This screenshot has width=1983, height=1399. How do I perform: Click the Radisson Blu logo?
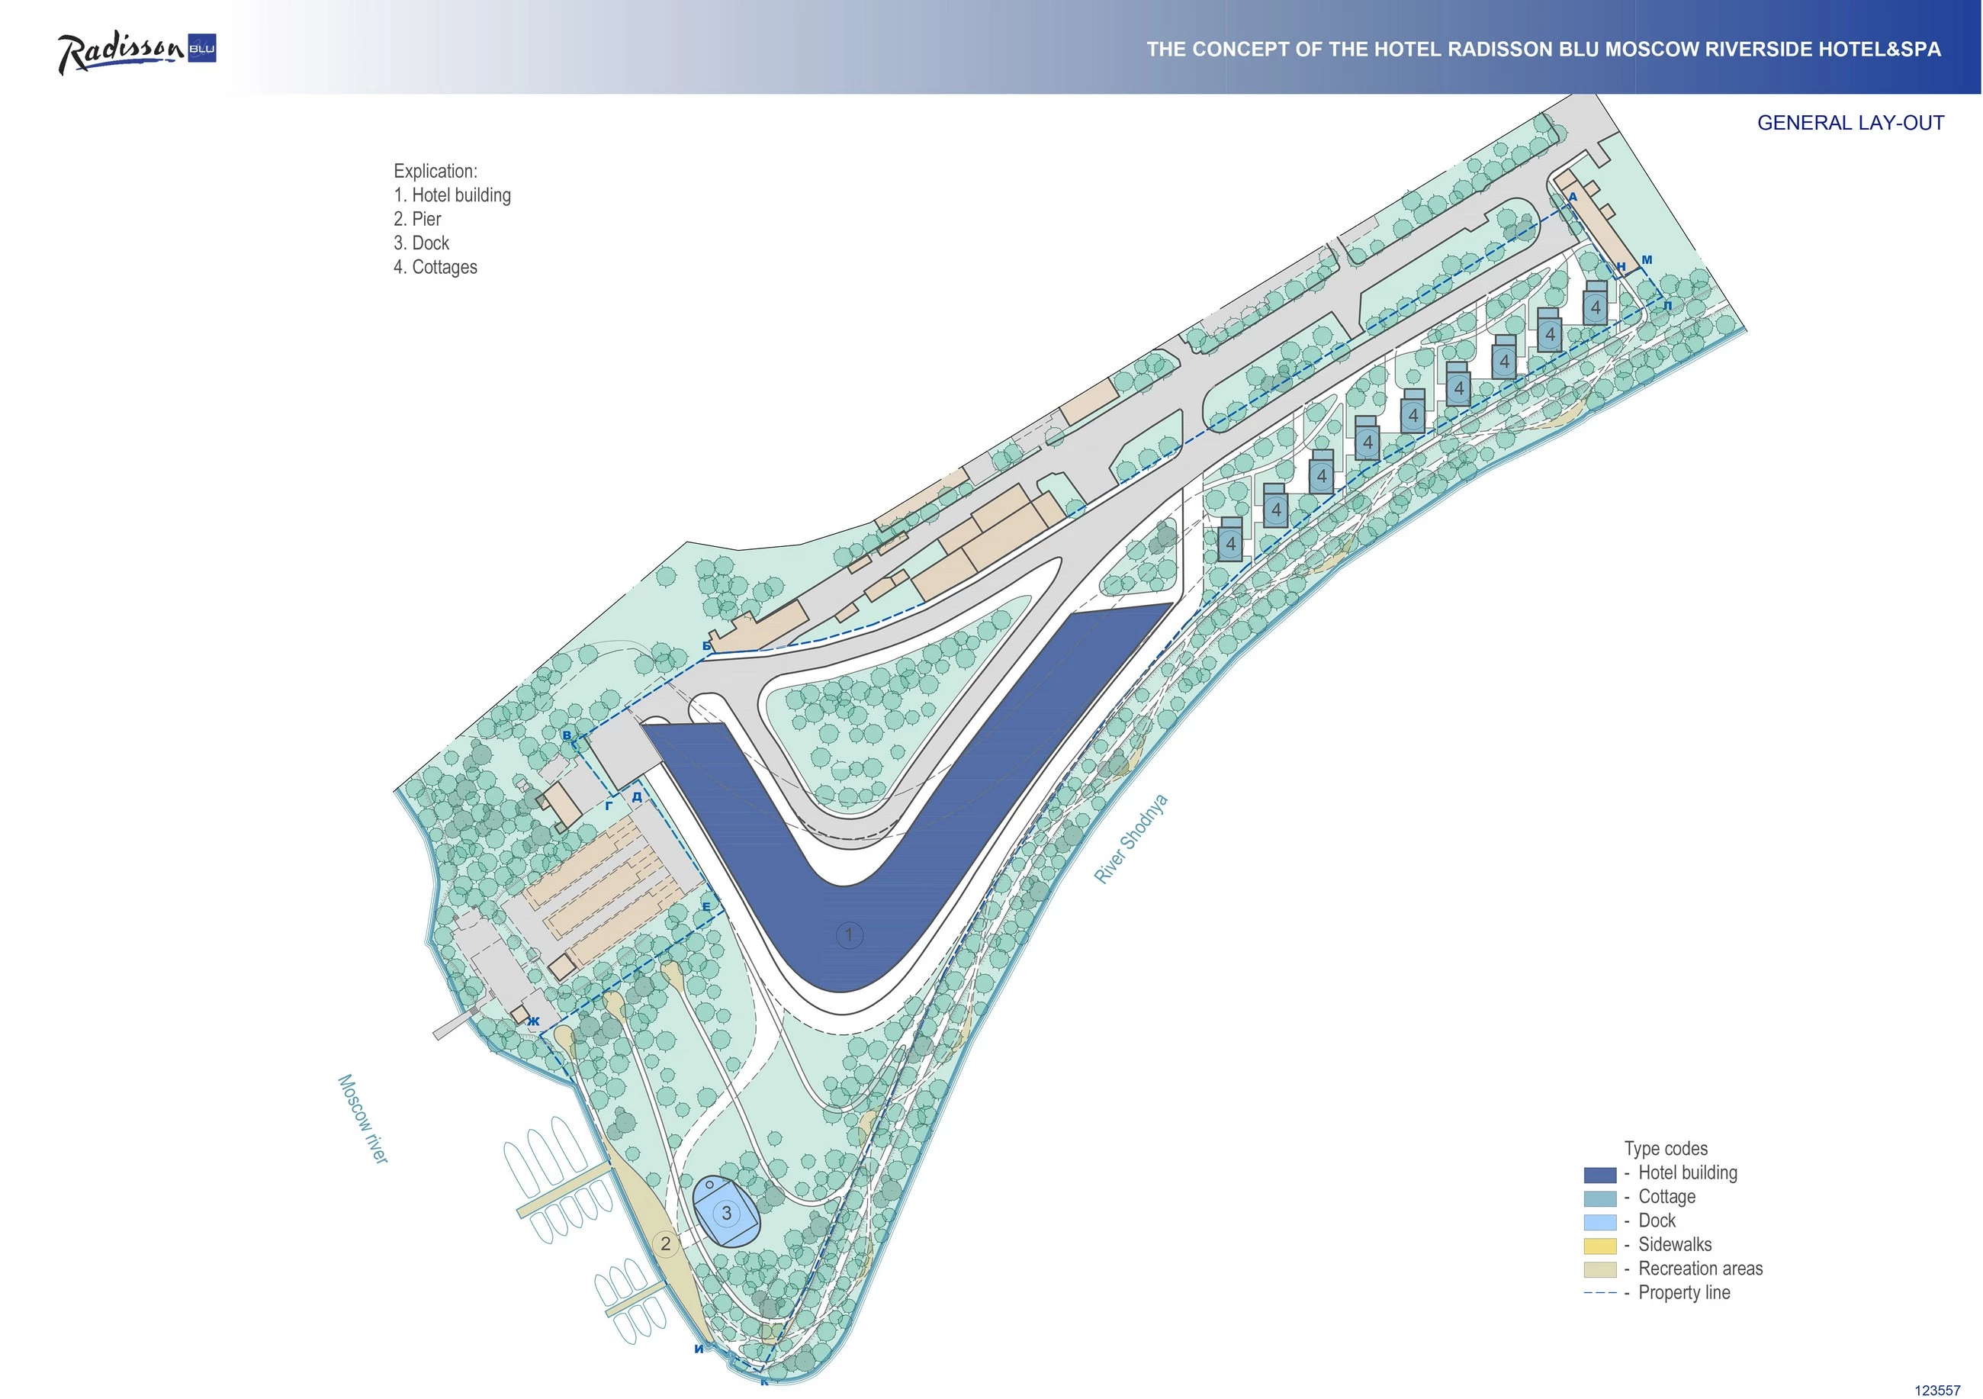coord(137,52)
